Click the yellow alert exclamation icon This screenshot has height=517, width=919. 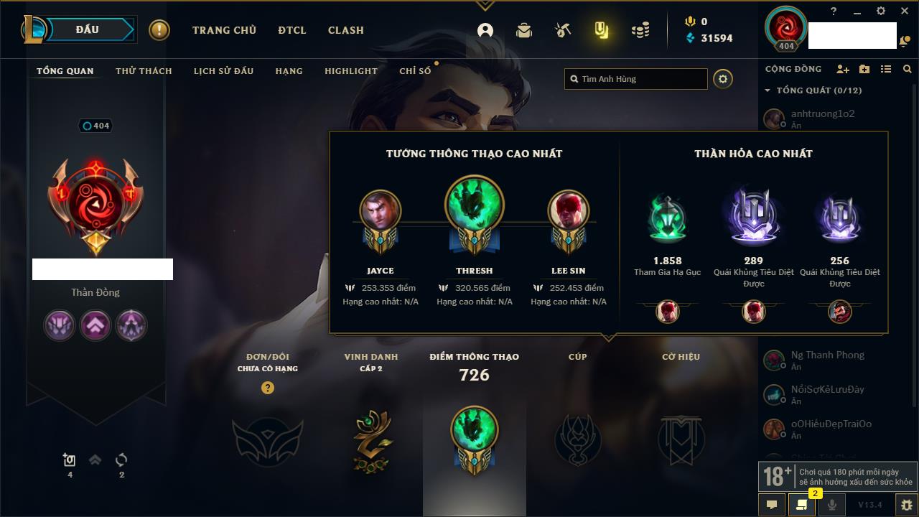pos(159,30)
